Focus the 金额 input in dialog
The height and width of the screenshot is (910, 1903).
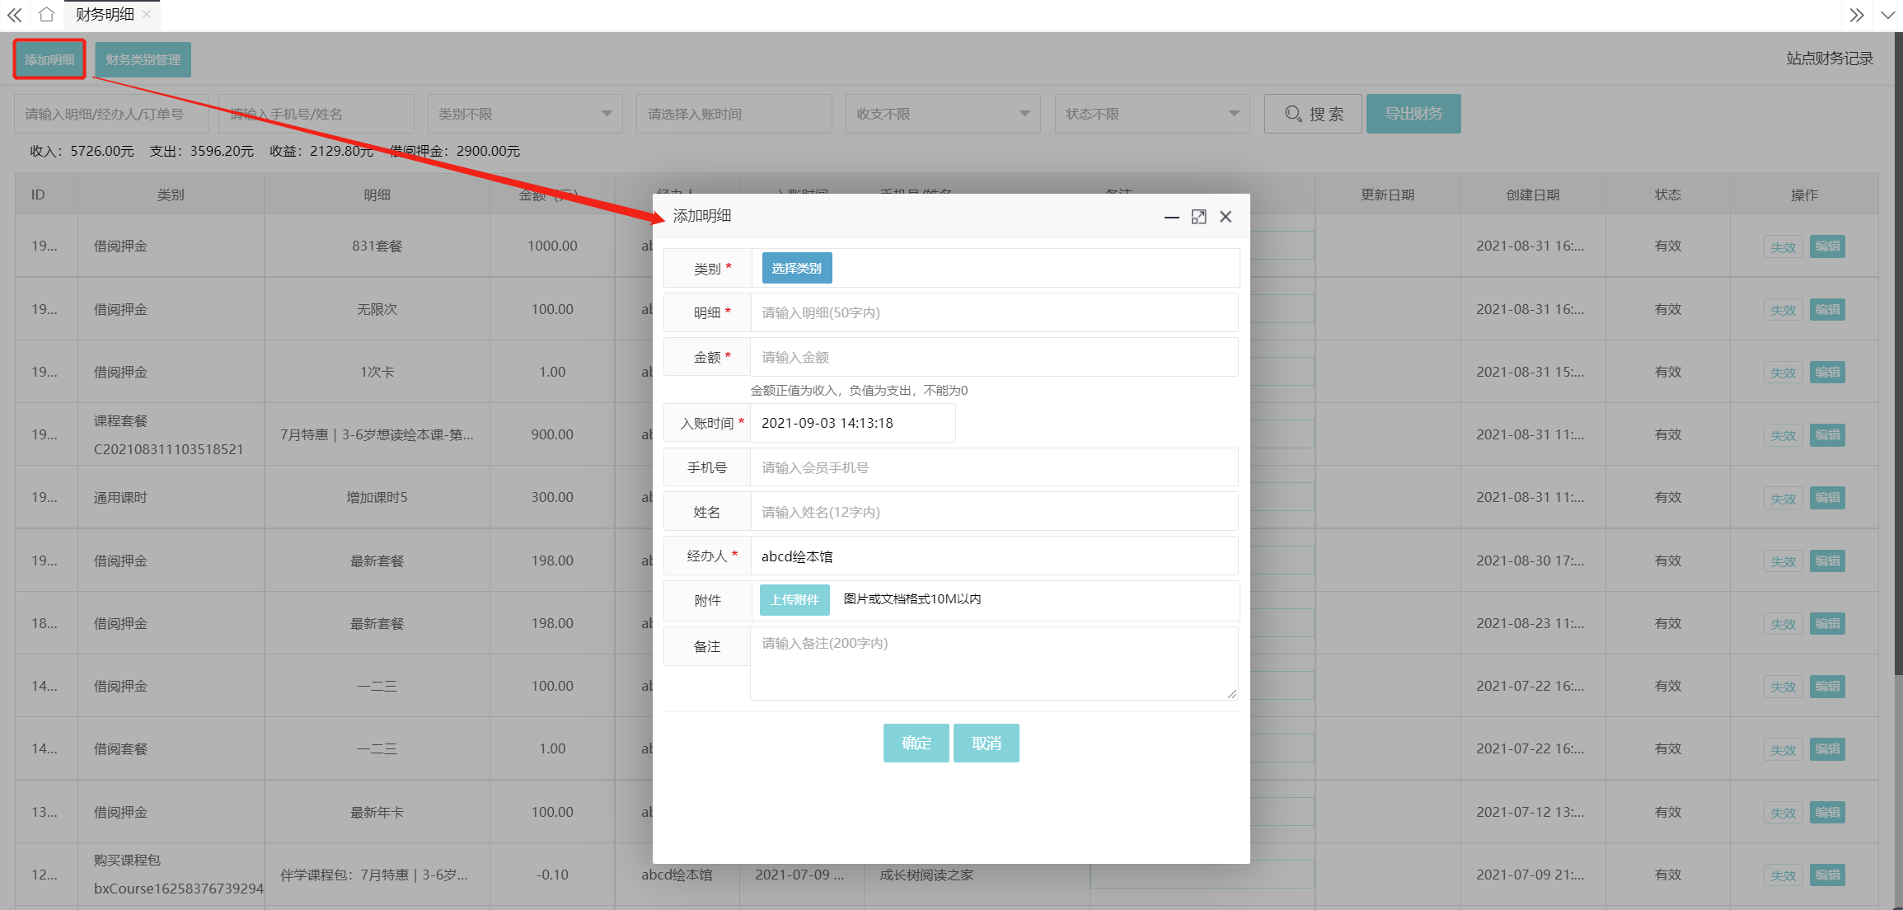click(994, 357)
